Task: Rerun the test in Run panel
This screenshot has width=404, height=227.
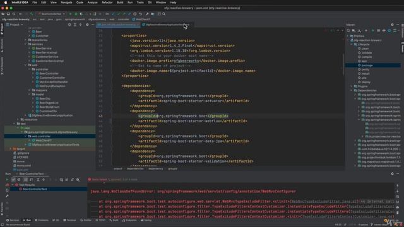Action: tap(7, 179)
